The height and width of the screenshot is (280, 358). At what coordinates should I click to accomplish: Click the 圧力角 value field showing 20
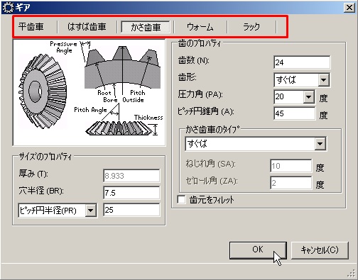click(288, 97)
